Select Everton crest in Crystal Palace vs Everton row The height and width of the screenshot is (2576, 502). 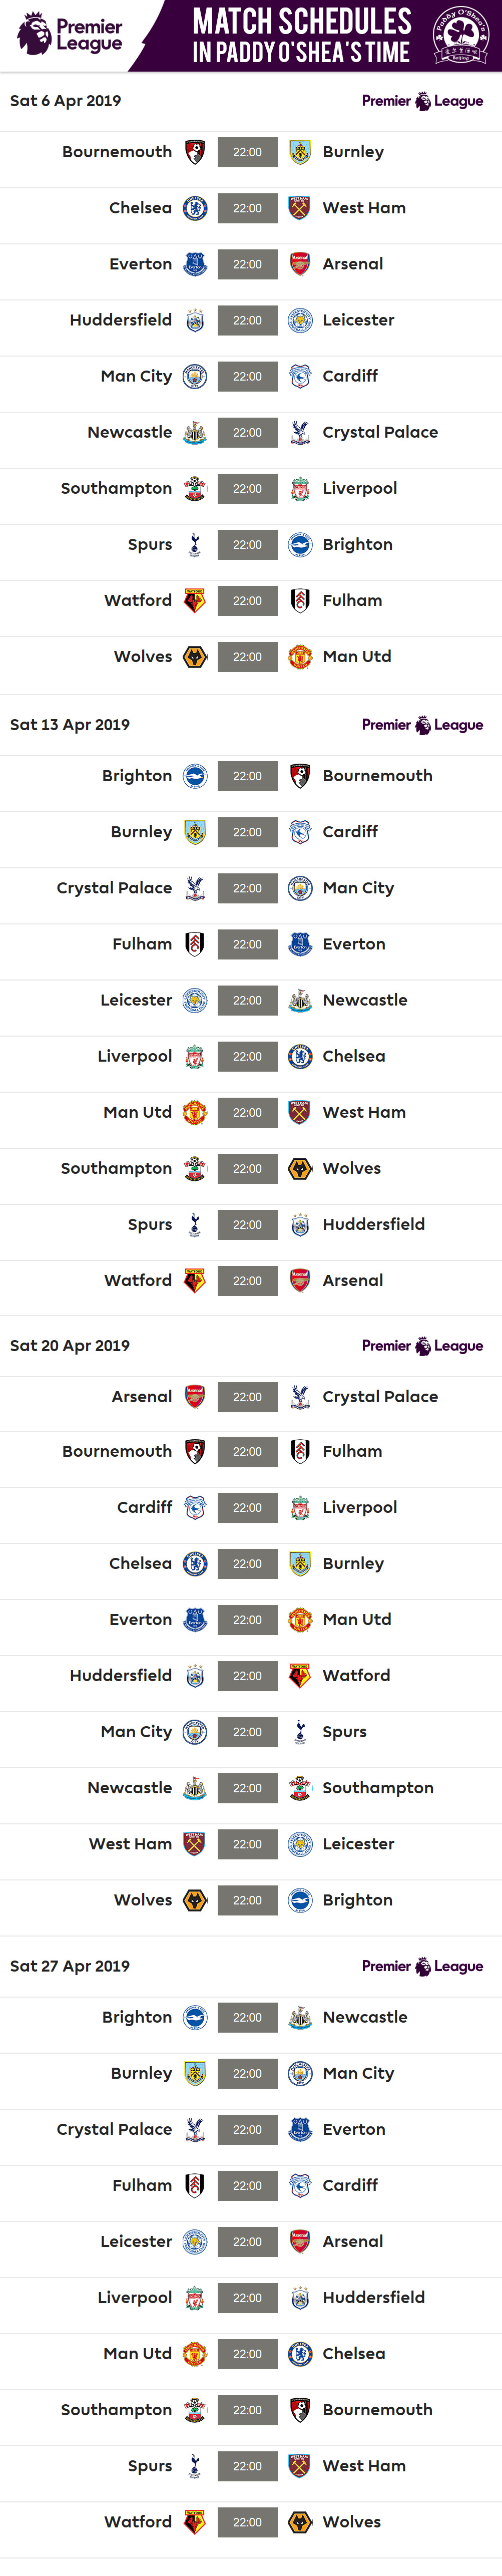pyautogui.click(x=299, y=2130)
